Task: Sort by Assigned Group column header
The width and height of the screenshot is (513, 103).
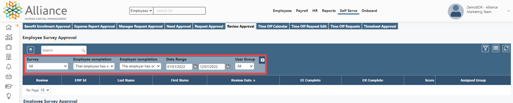Action: [473, 80]
